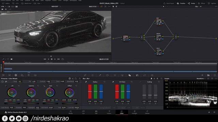Open the Tracker palette icon
218x122 pixels.
(x=115, y=75)
